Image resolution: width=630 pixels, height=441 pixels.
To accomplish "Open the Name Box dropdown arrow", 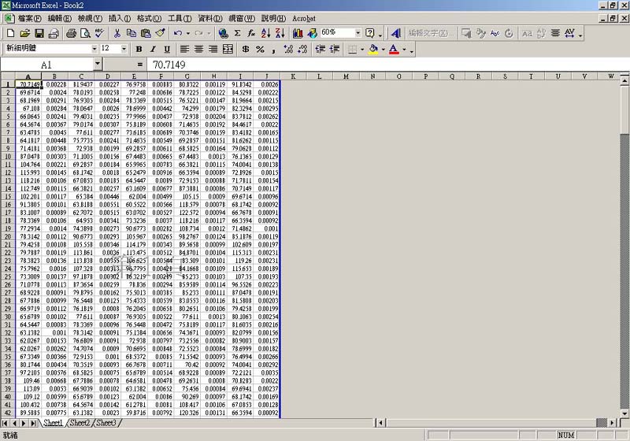I will (98, 64).
